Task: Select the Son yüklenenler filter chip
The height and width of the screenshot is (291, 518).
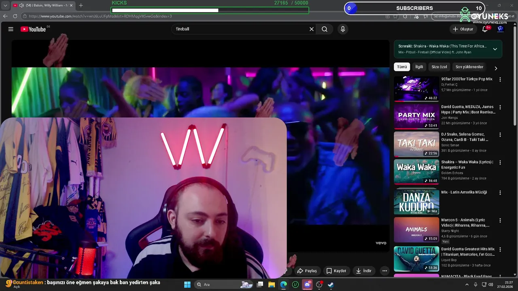Action: click(469, 67)
